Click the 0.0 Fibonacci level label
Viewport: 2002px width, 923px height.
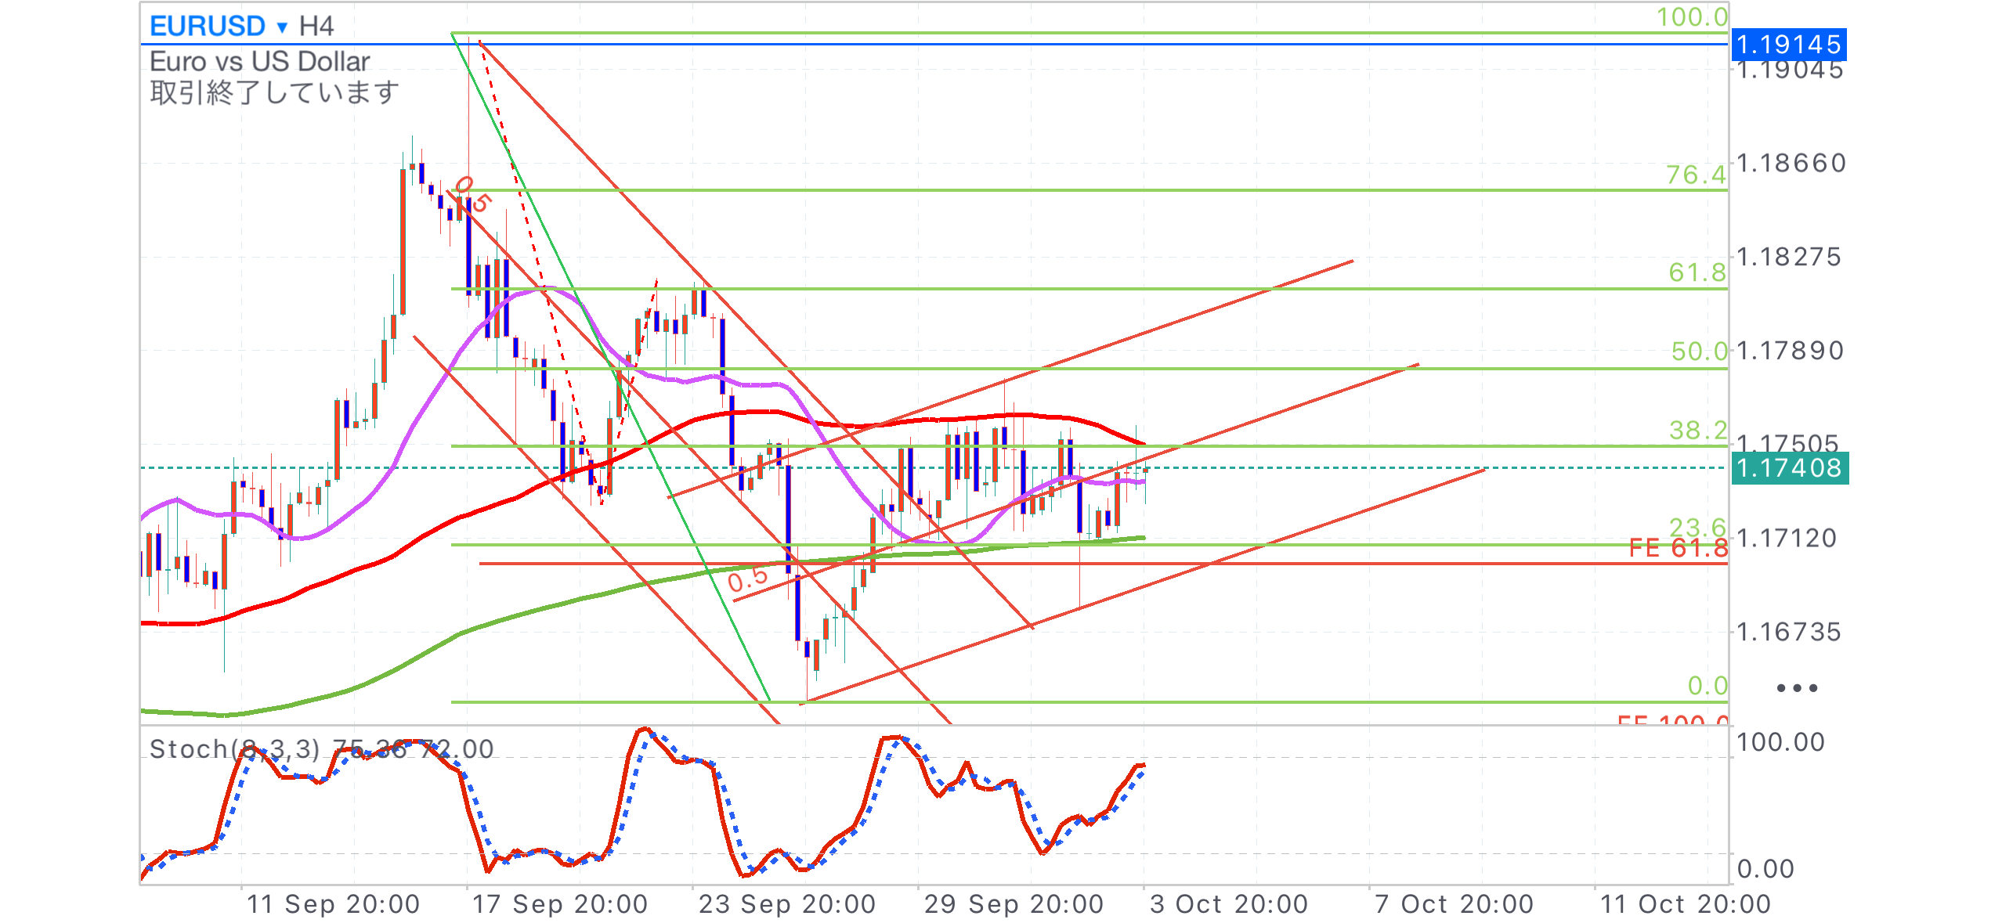coord(1707,686)
